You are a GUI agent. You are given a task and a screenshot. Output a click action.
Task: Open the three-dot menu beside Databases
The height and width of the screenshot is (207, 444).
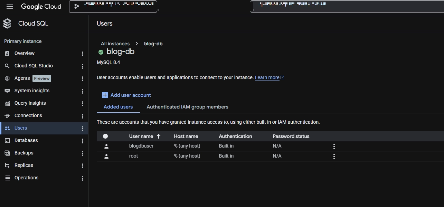point(82,141)
